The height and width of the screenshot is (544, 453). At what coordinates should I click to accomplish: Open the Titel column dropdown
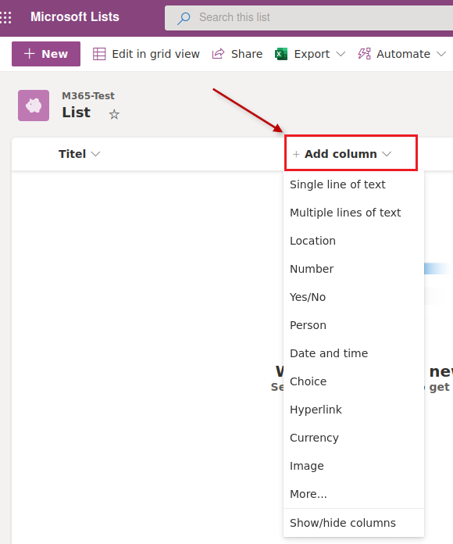pos(79,154)
